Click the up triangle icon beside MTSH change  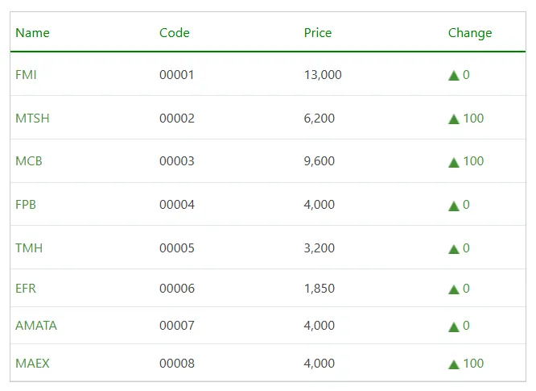(x=454, y=119)
